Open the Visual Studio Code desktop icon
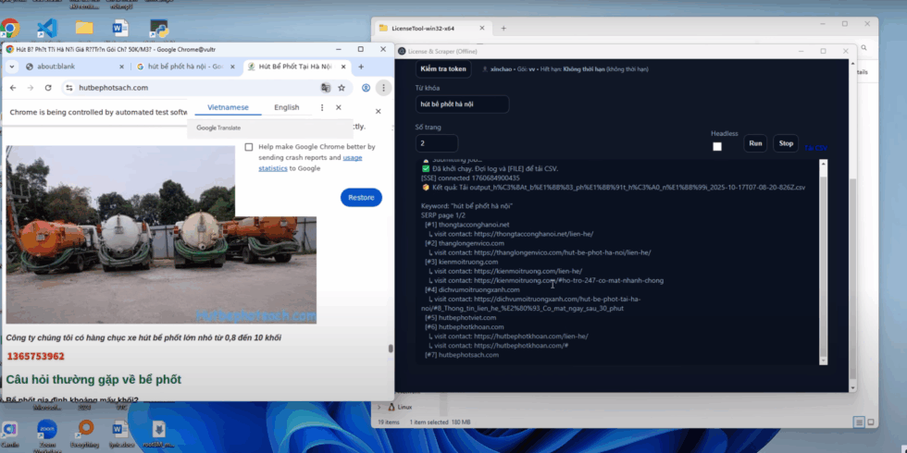This screenshot has height=453, width=907. point(47,28)
